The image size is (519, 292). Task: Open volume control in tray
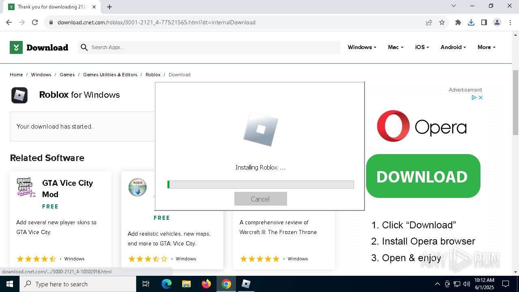point(467,284)
